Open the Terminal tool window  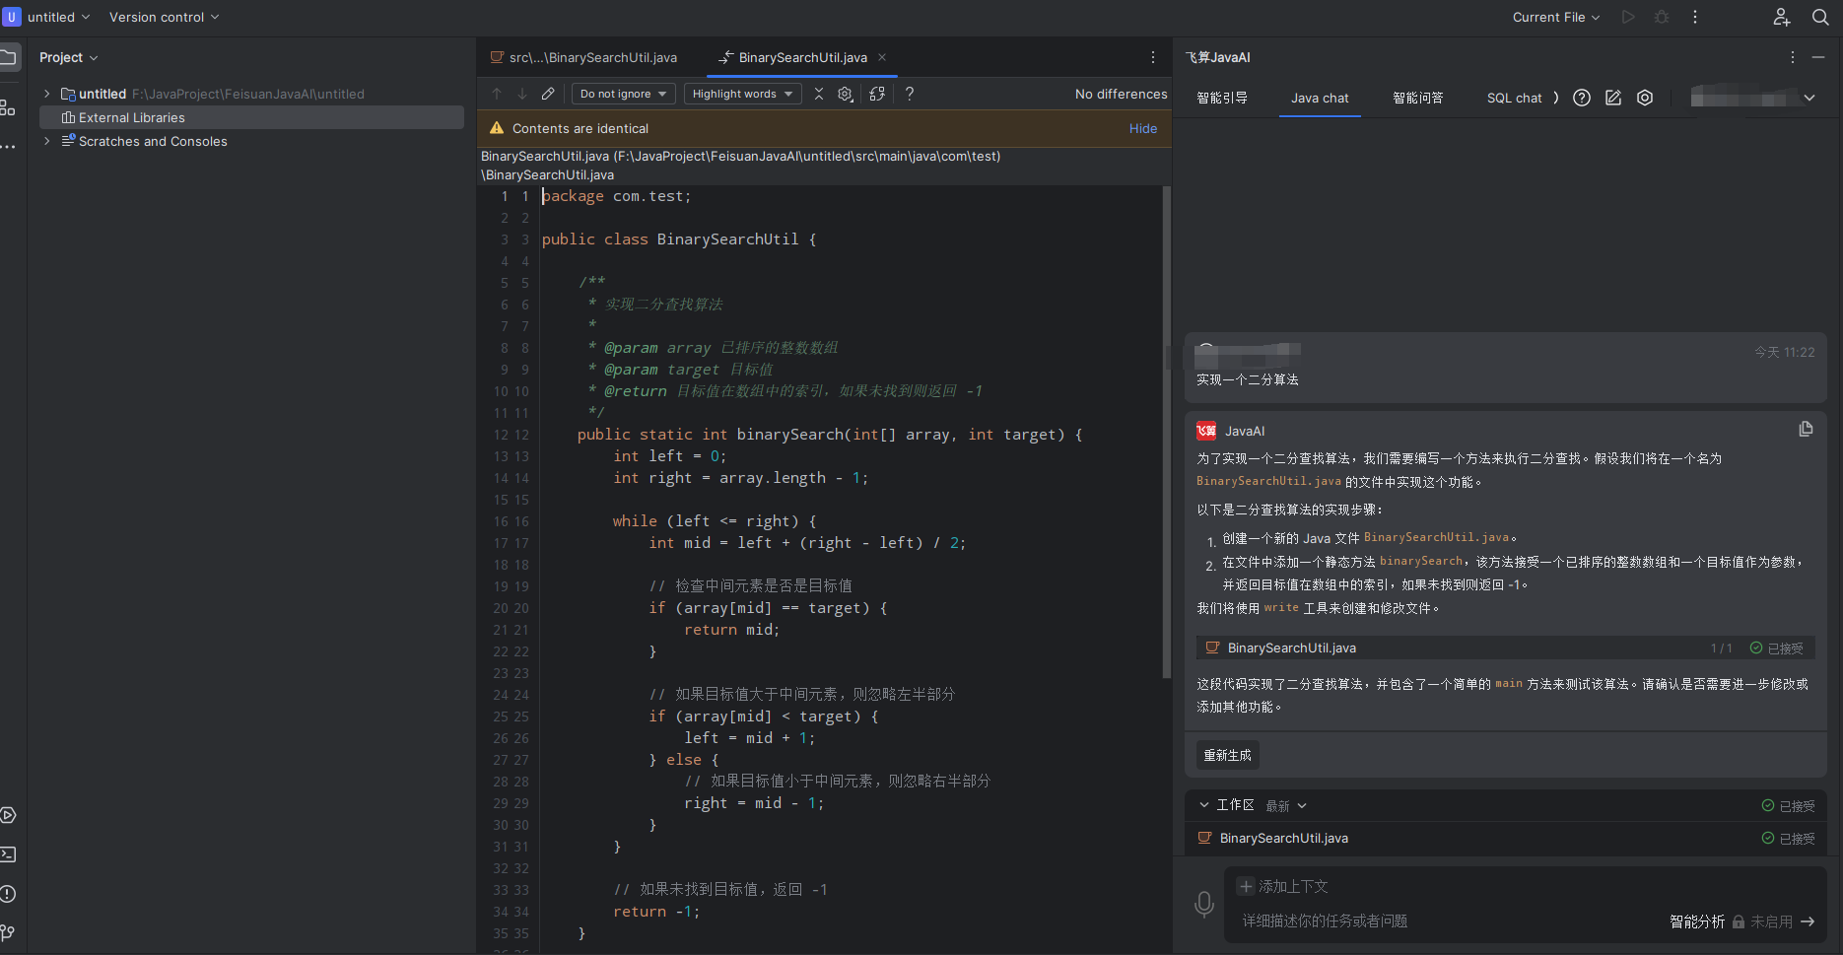tap(8, 854)
